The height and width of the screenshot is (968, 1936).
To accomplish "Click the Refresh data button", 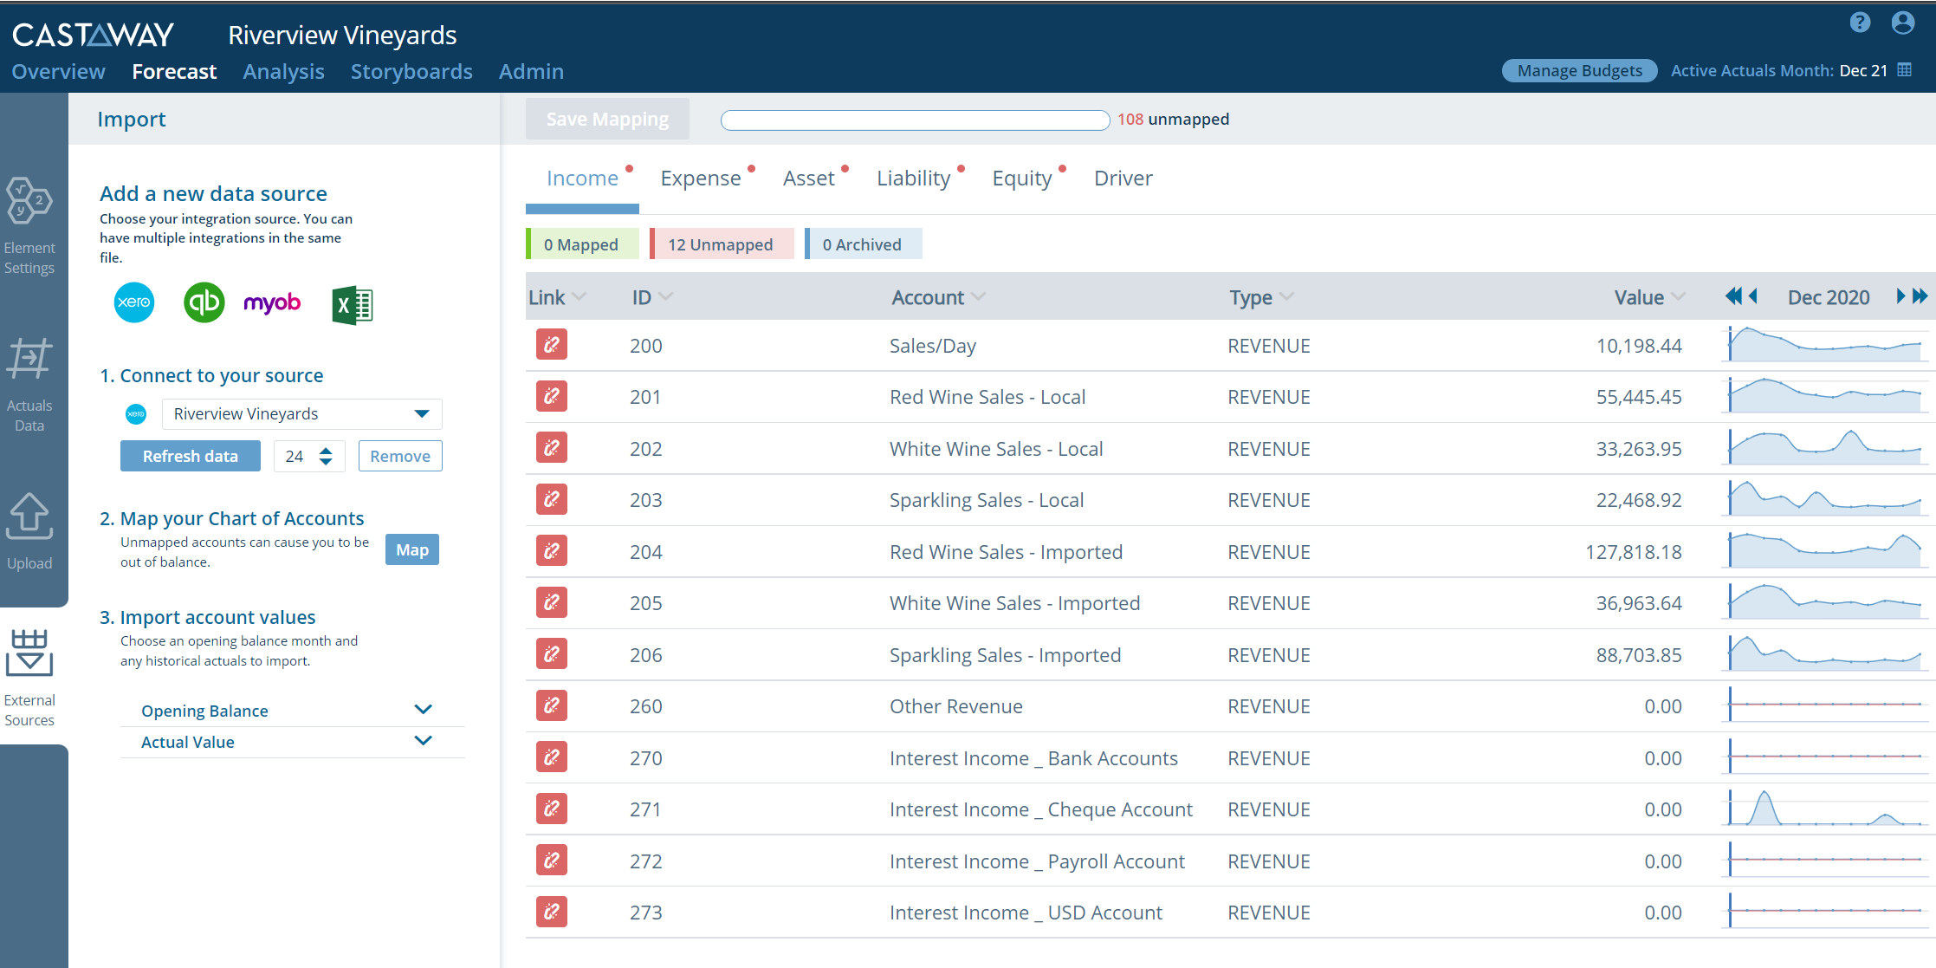I will (x=190, y=455).
